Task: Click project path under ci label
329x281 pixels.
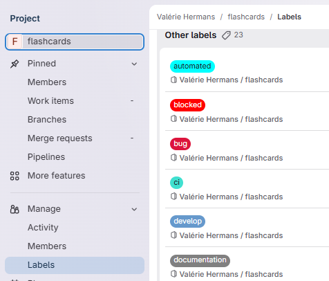Action: click(x=231, y=197)
